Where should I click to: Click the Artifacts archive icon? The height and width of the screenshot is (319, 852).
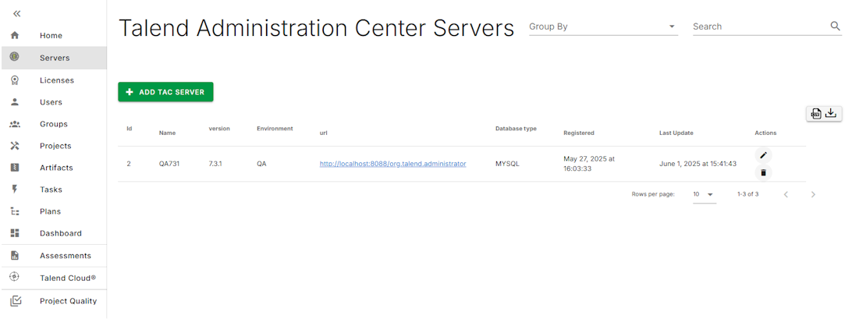(15, 168)
